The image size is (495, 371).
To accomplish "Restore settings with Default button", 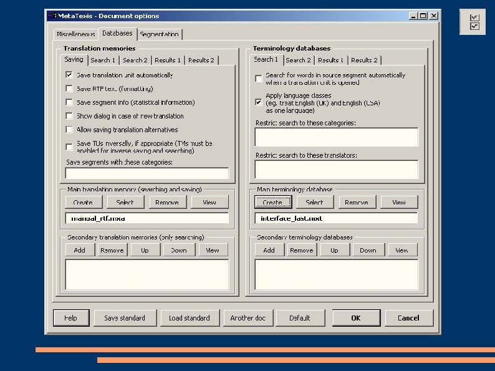I will point(300,318).
